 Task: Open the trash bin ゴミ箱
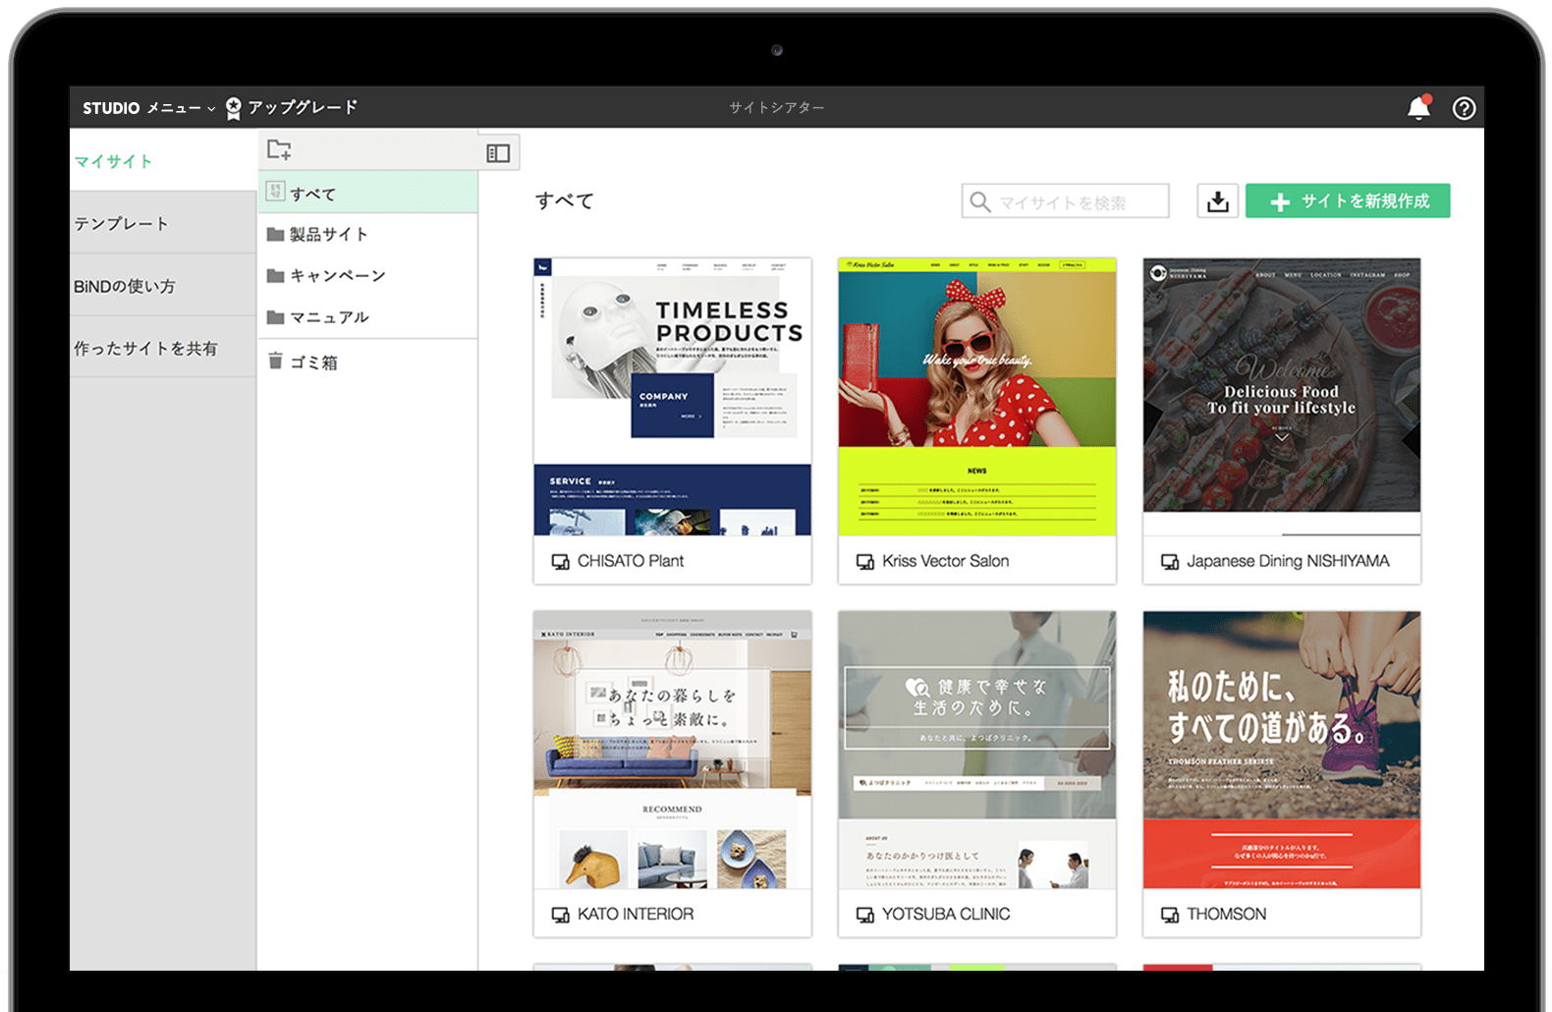coord(312,363)
